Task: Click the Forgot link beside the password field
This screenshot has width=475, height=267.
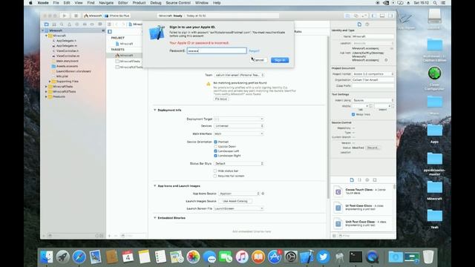Action: [x=254, y=51]
